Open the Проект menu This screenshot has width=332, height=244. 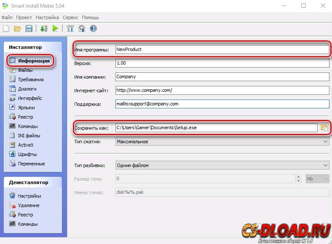click(24, 17)
